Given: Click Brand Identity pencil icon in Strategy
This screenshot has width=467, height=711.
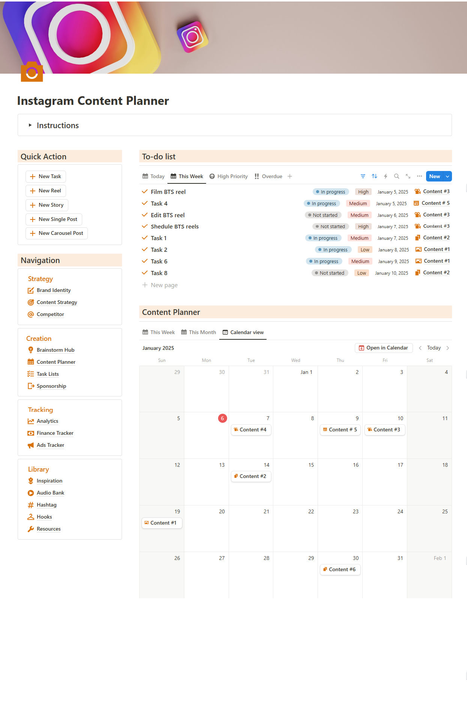Looking at the screenshot, I should tap(31, 290).
